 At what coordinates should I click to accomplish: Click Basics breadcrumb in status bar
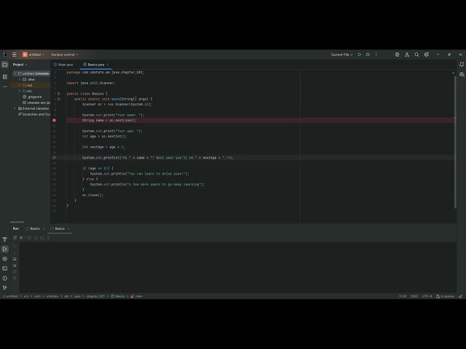coord(118,296)
